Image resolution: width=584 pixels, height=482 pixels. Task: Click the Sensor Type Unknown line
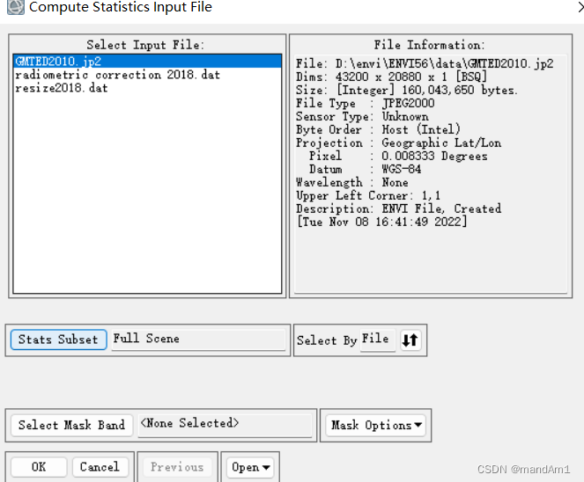(362, 116)
